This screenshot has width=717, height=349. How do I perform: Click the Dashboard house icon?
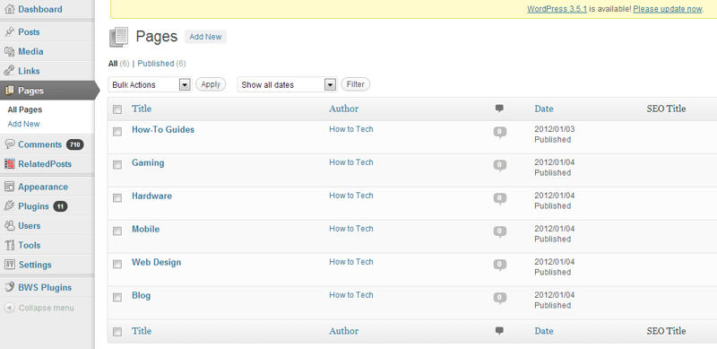pyautogui.click(x=9, y=9)
